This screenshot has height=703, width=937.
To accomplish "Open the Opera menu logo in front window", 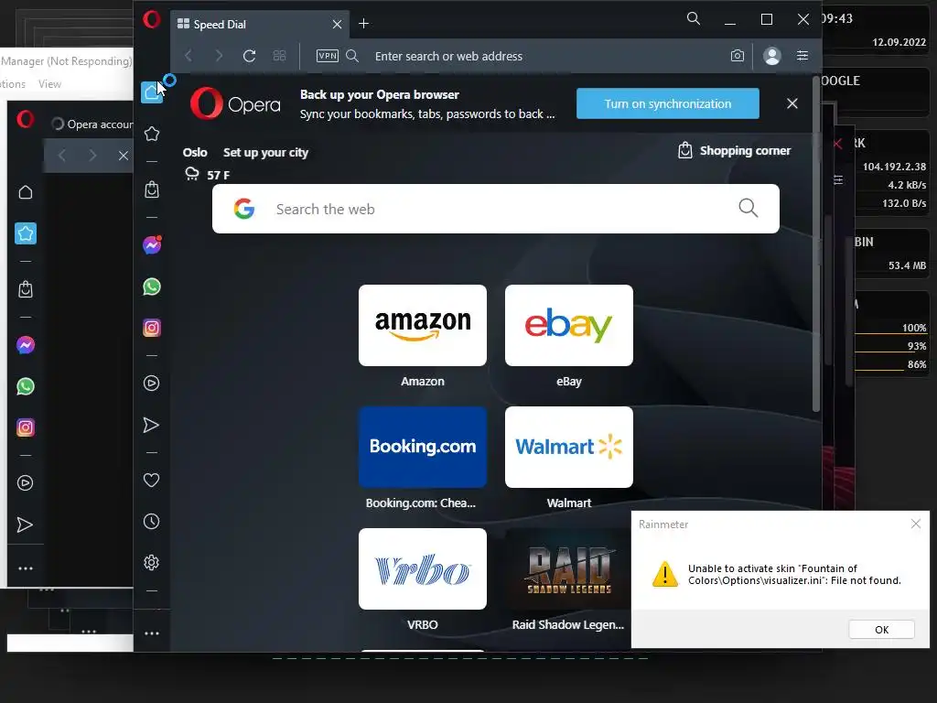I will pyautogui.click(x=152, y=20).
